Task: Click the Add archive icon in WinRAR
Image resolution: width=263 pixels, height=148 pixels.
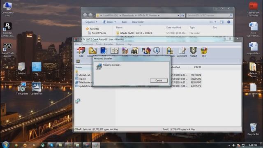Action: [x=81, y=52]
